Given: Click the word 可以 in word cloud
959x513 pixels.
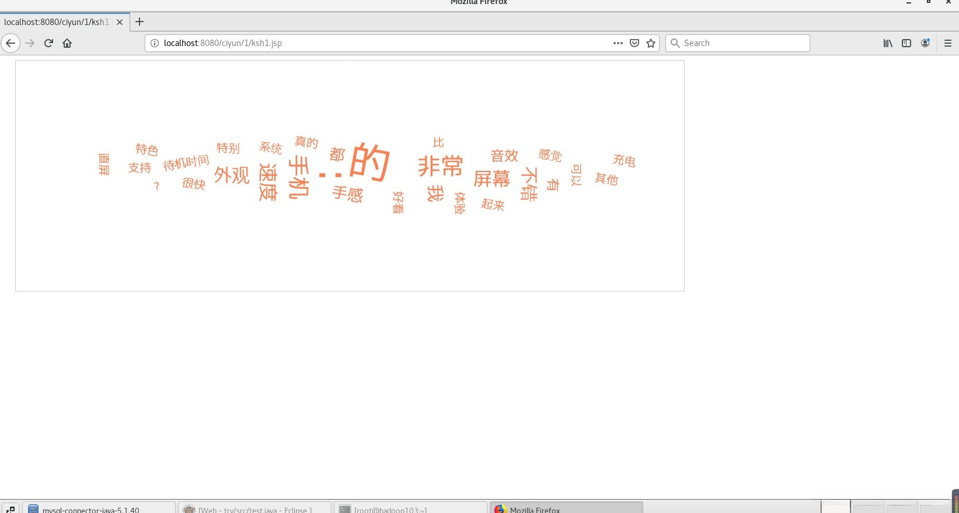Looking at the screenshot, I should pyautogui.click(x=576, y=175).
